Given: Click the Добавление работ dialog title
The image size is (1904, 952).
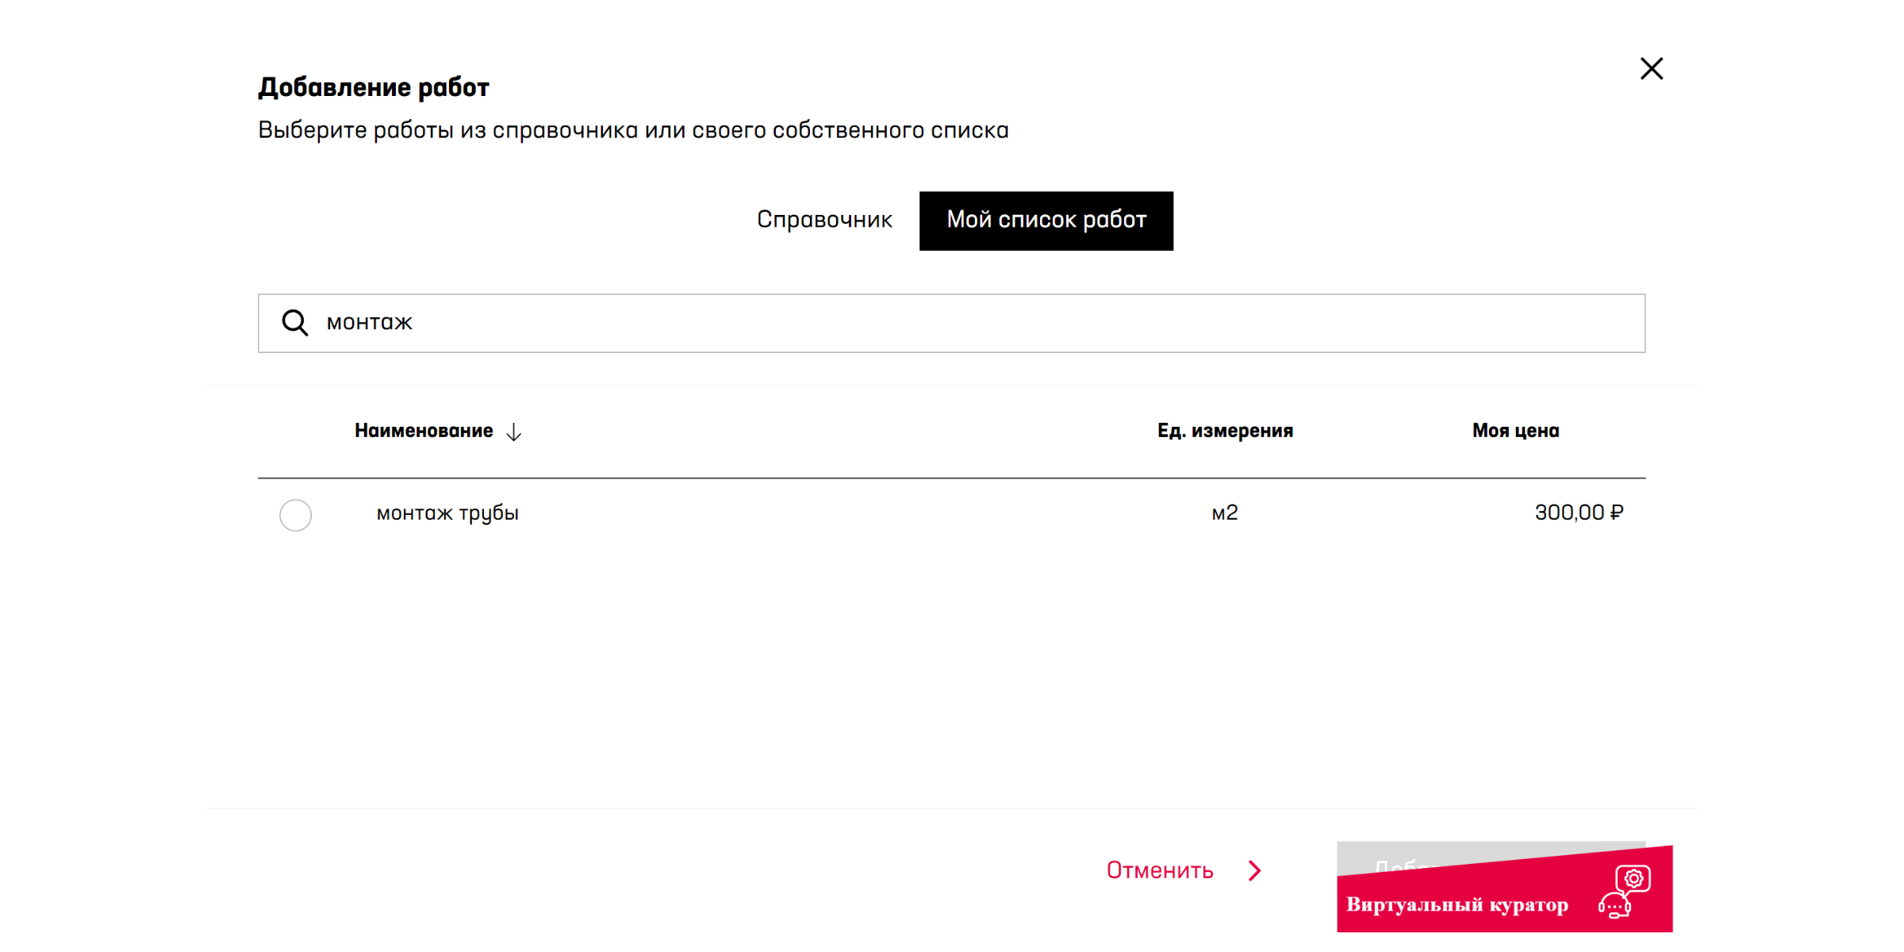Looking at the screenshot, I should (x=374, y=87).
